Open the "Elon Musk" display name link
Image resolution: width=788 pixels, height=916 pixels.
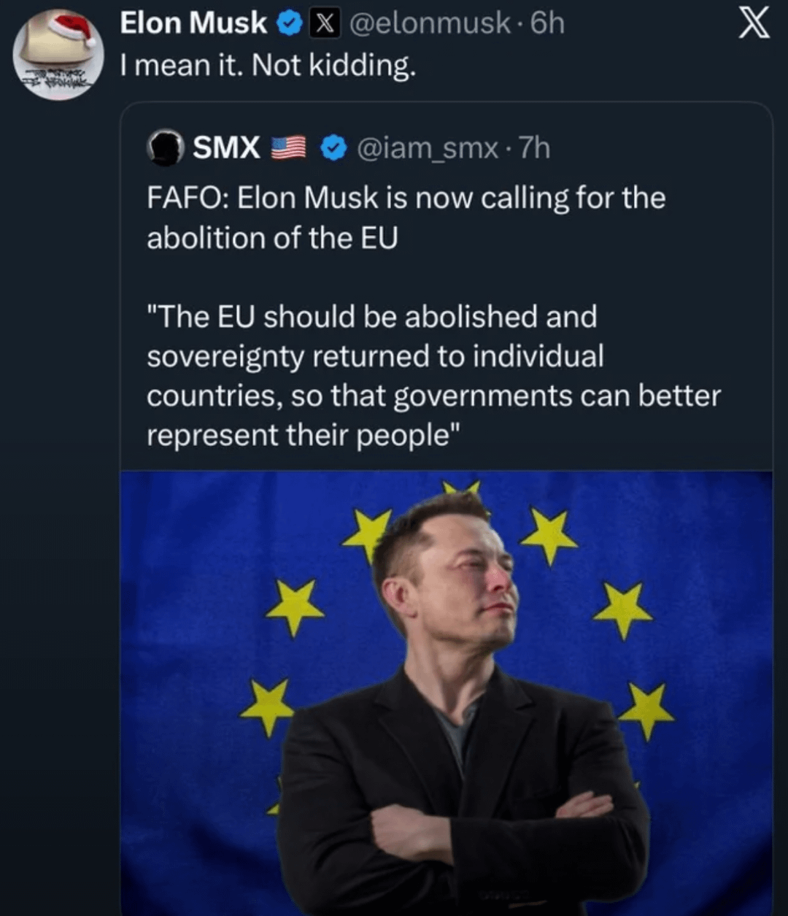pos(193,24)
